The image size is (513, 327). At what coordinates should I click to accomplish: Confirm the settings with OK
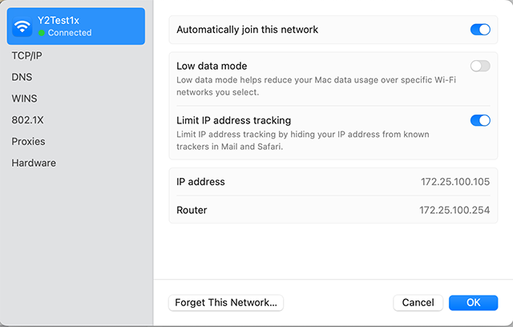(474, 303)
